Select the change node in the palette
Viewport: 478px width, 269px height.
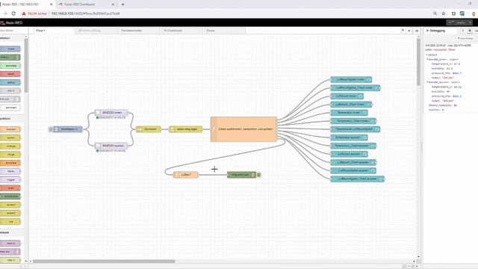pos(10,146)
